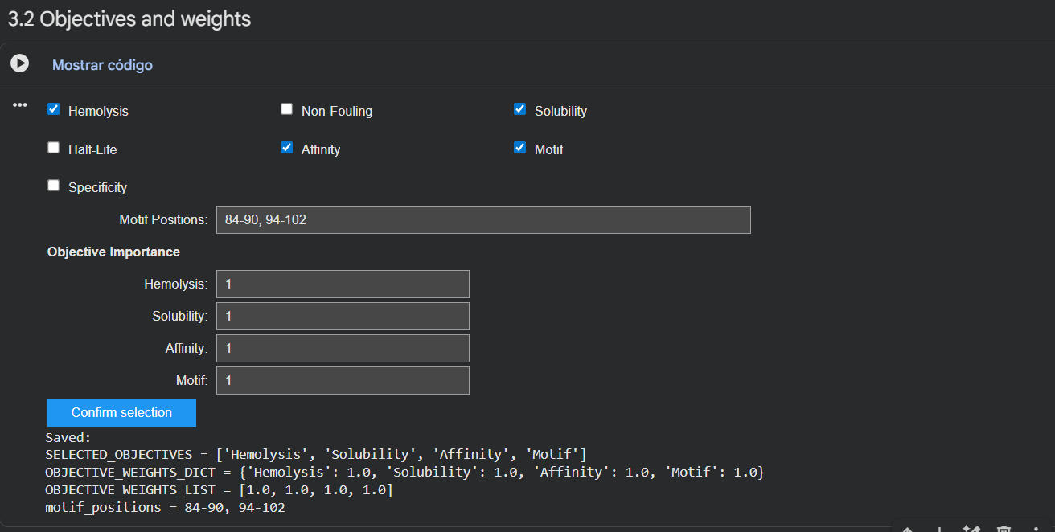
Task: Focus the Solubility importance field
Action: click(343, 316)
